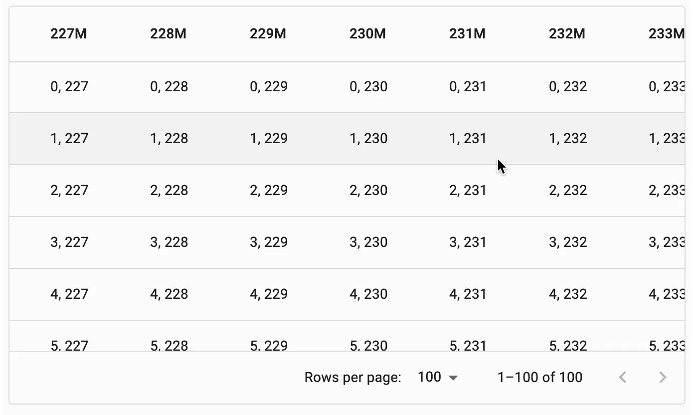Select cell containing 0, 227
This screenshot has width=693, height=415.
tap(69, 87)
